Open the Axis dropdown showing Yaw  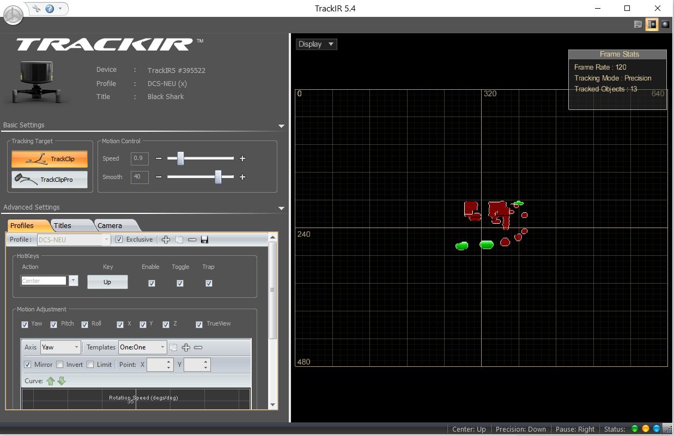click(x=60, y=347)
